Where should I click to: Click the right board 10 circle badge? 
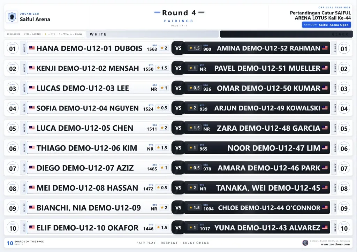coord(344,228)
